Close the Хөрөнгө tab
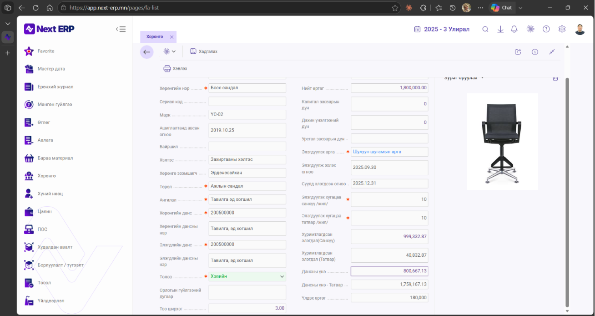Image resolution: width=595 pixels, height=316 pixels. [171, 37]
